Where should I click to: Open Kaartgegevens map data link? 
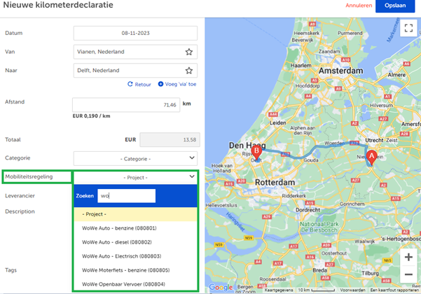(279, 290)
